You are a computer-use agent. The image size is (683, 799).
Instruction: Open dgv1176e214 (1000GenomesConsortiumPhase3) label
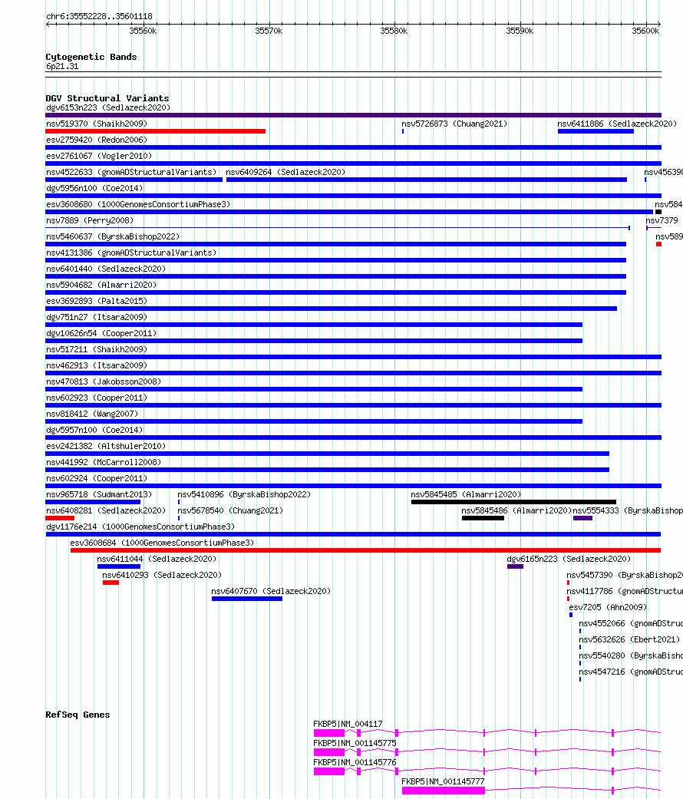140,527
